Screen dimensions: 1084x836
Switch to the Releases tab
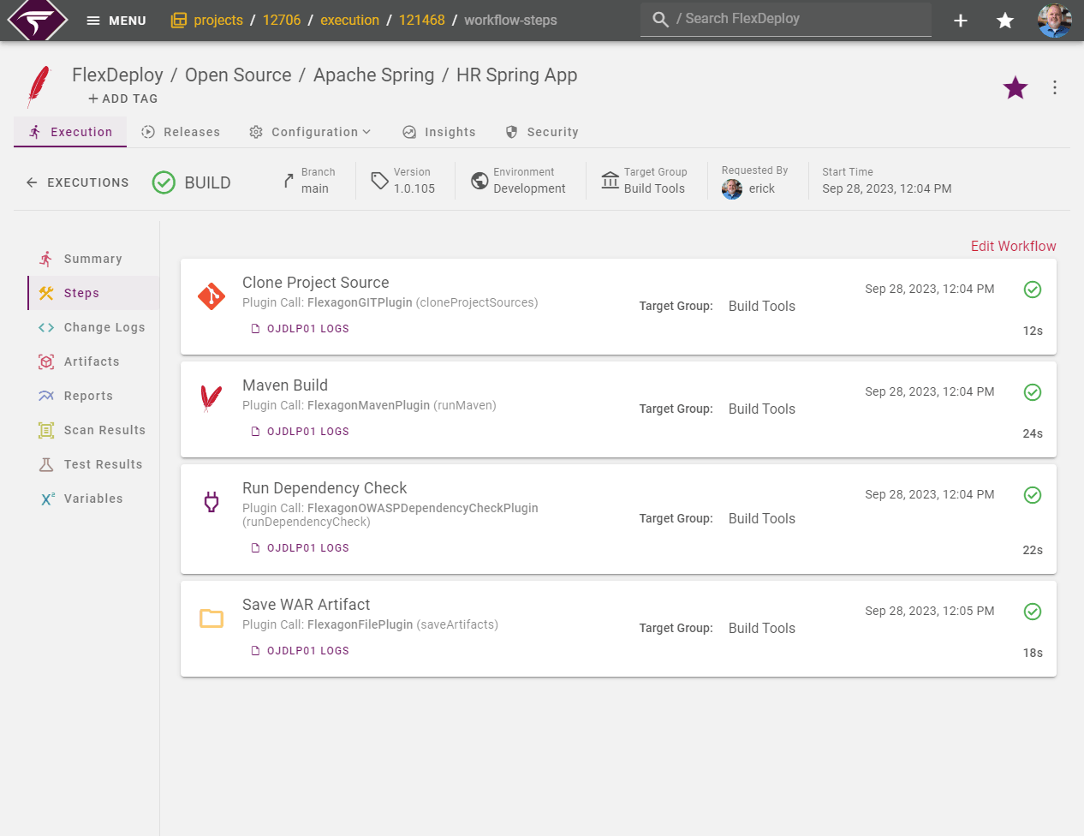click(181, 132)
